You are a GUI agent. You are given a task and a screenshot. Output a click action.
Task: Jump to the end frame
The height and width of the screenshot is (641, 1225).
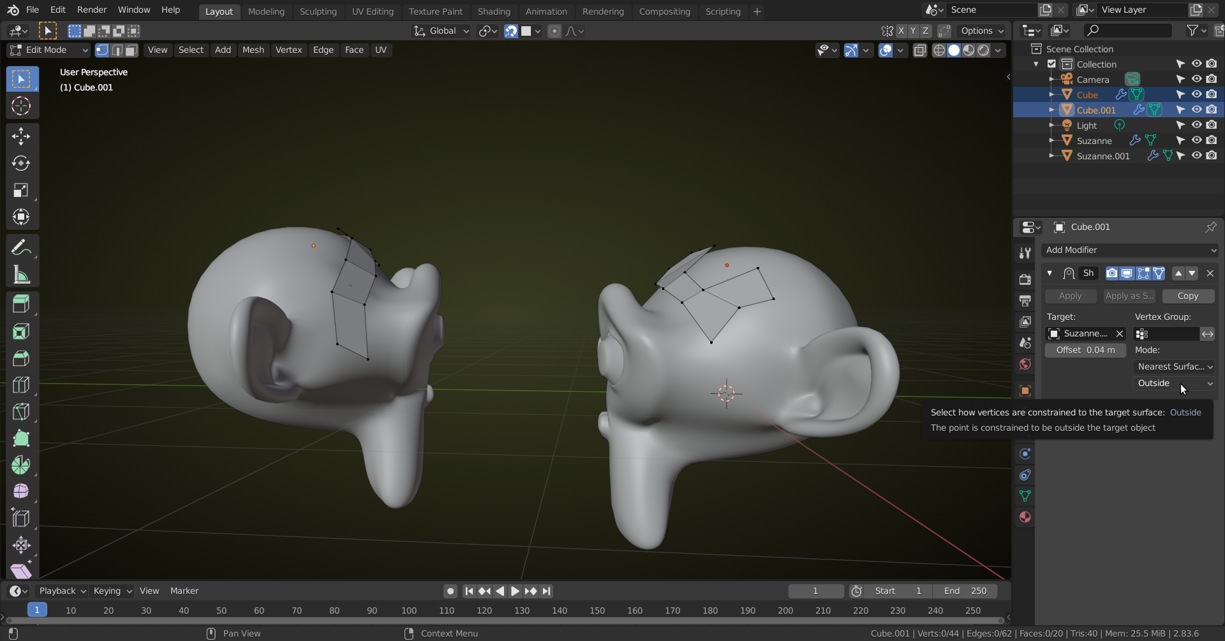546,591
